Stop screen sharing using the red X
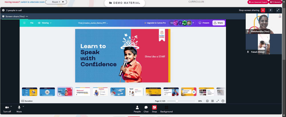The image size is (286, 117). [263, 10]
